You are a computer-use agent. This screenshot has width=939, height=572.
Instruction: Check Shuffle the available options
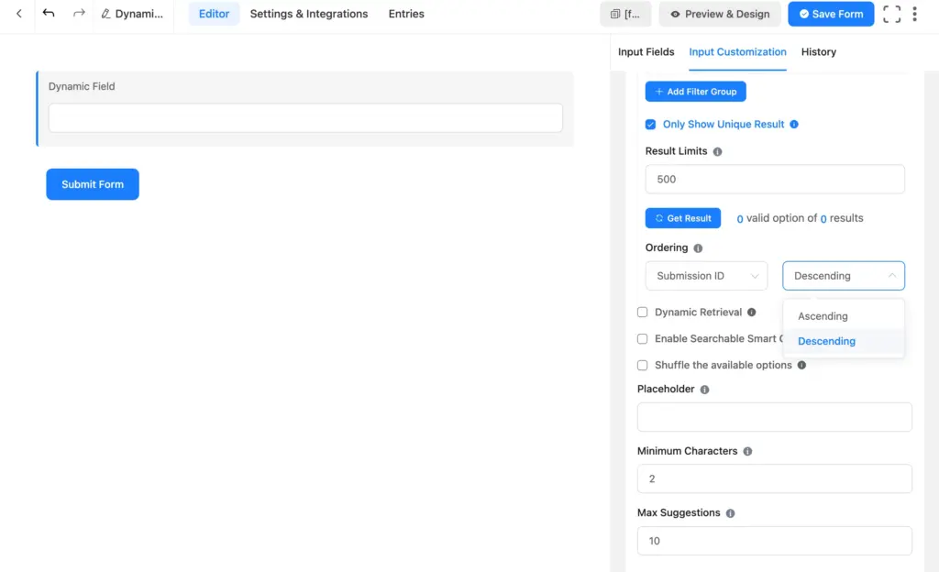coord(643,365)
